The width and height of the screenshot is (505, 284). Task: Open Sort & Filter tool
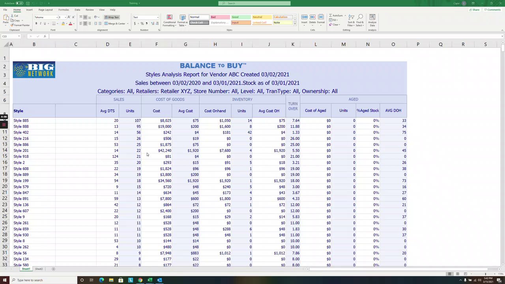point(351,21)
